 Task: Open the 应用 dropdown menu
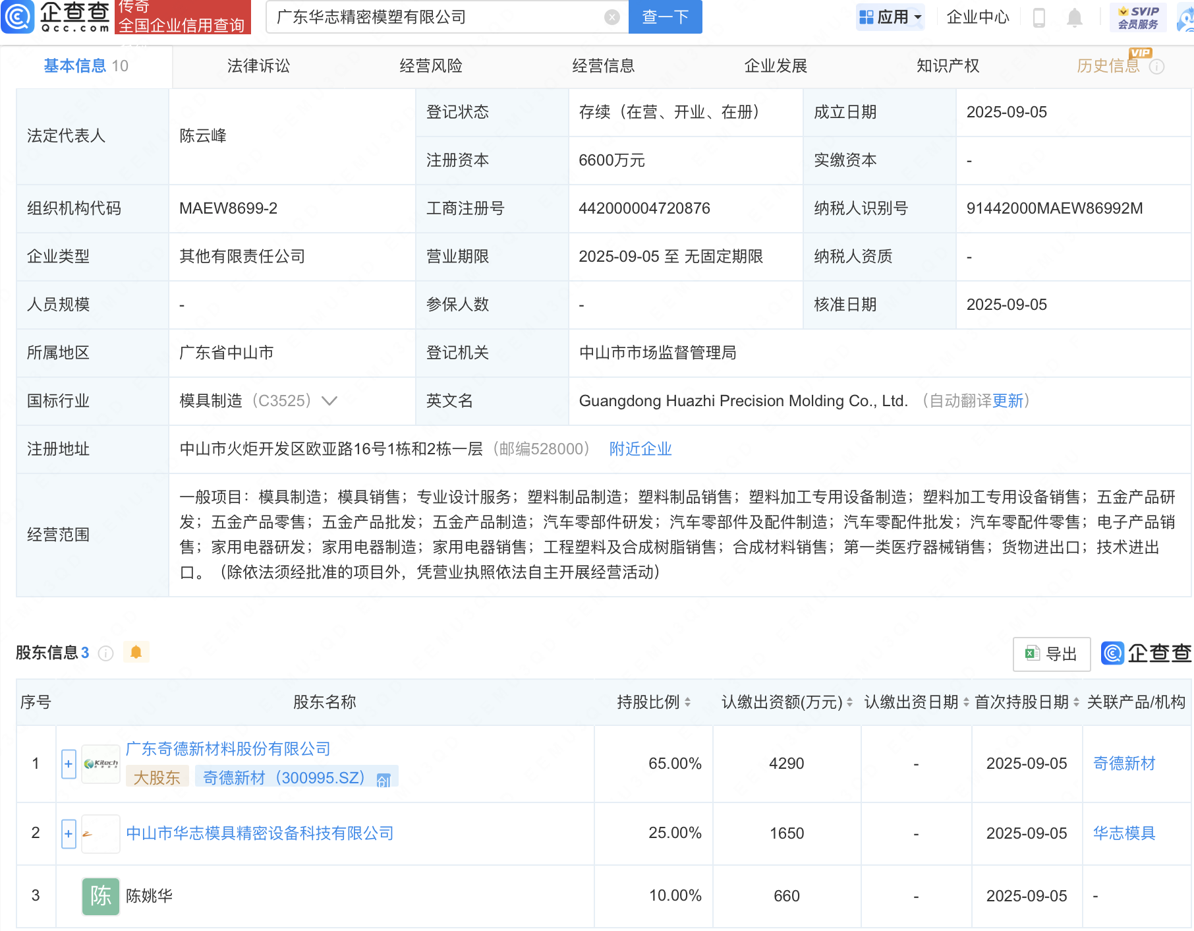click(x=890, y=17)
